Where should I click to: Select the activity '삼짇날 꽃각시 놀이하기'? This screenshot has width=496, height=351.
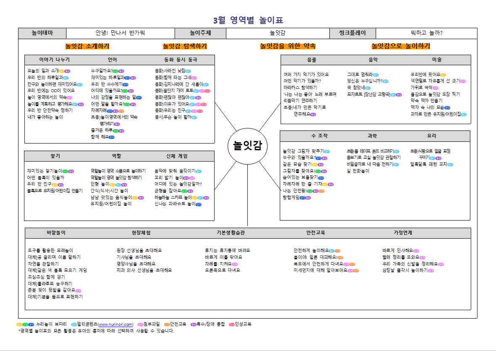click(405, 270)
